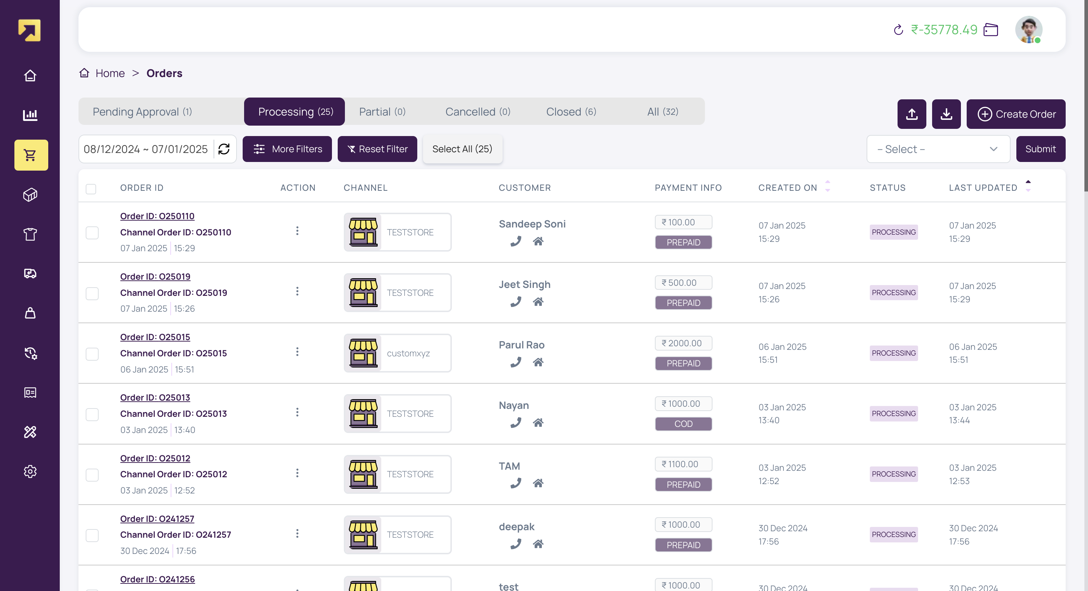Image resolution: width=1088 pixels, height=591 pixels.
Task: Switch to the Closed (6) tab
Action: click(571, 112)
